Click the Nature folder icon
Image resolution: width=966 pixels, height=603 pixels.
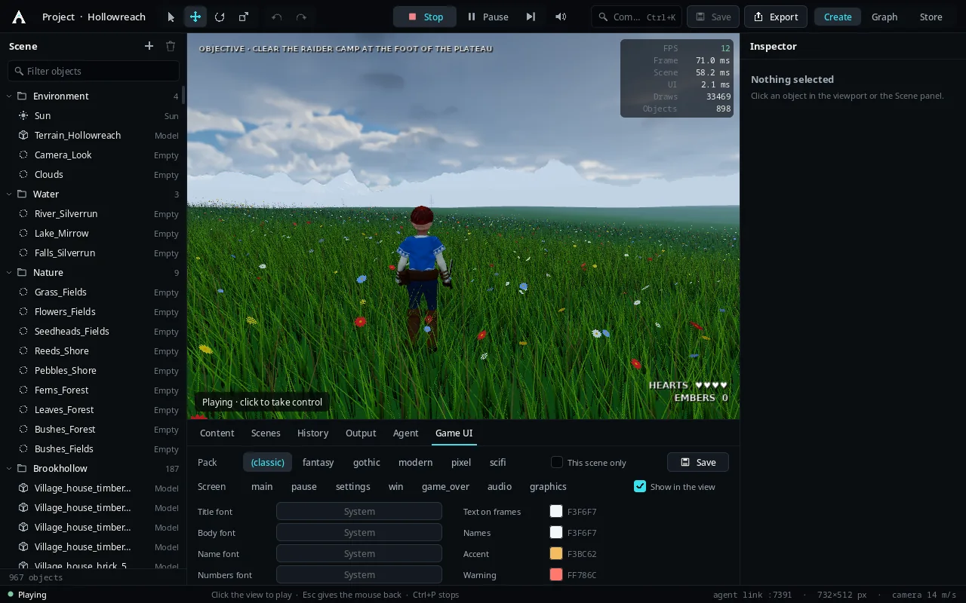22,272
